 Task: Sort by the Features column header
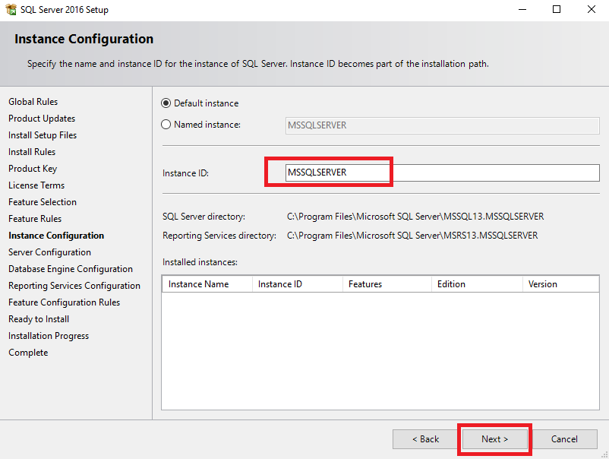[387, 284]
